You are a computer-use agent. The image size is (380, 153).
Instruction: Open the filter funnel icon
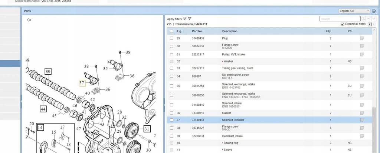coord(190,18)
